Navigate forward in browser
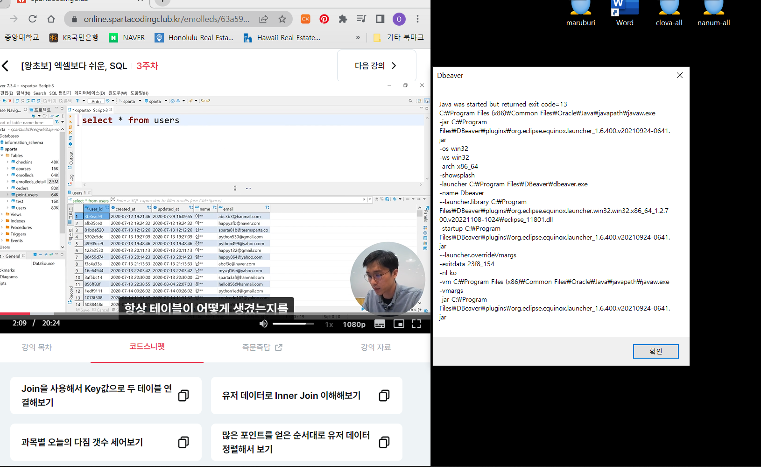761x467 pixels. [14, 19]
